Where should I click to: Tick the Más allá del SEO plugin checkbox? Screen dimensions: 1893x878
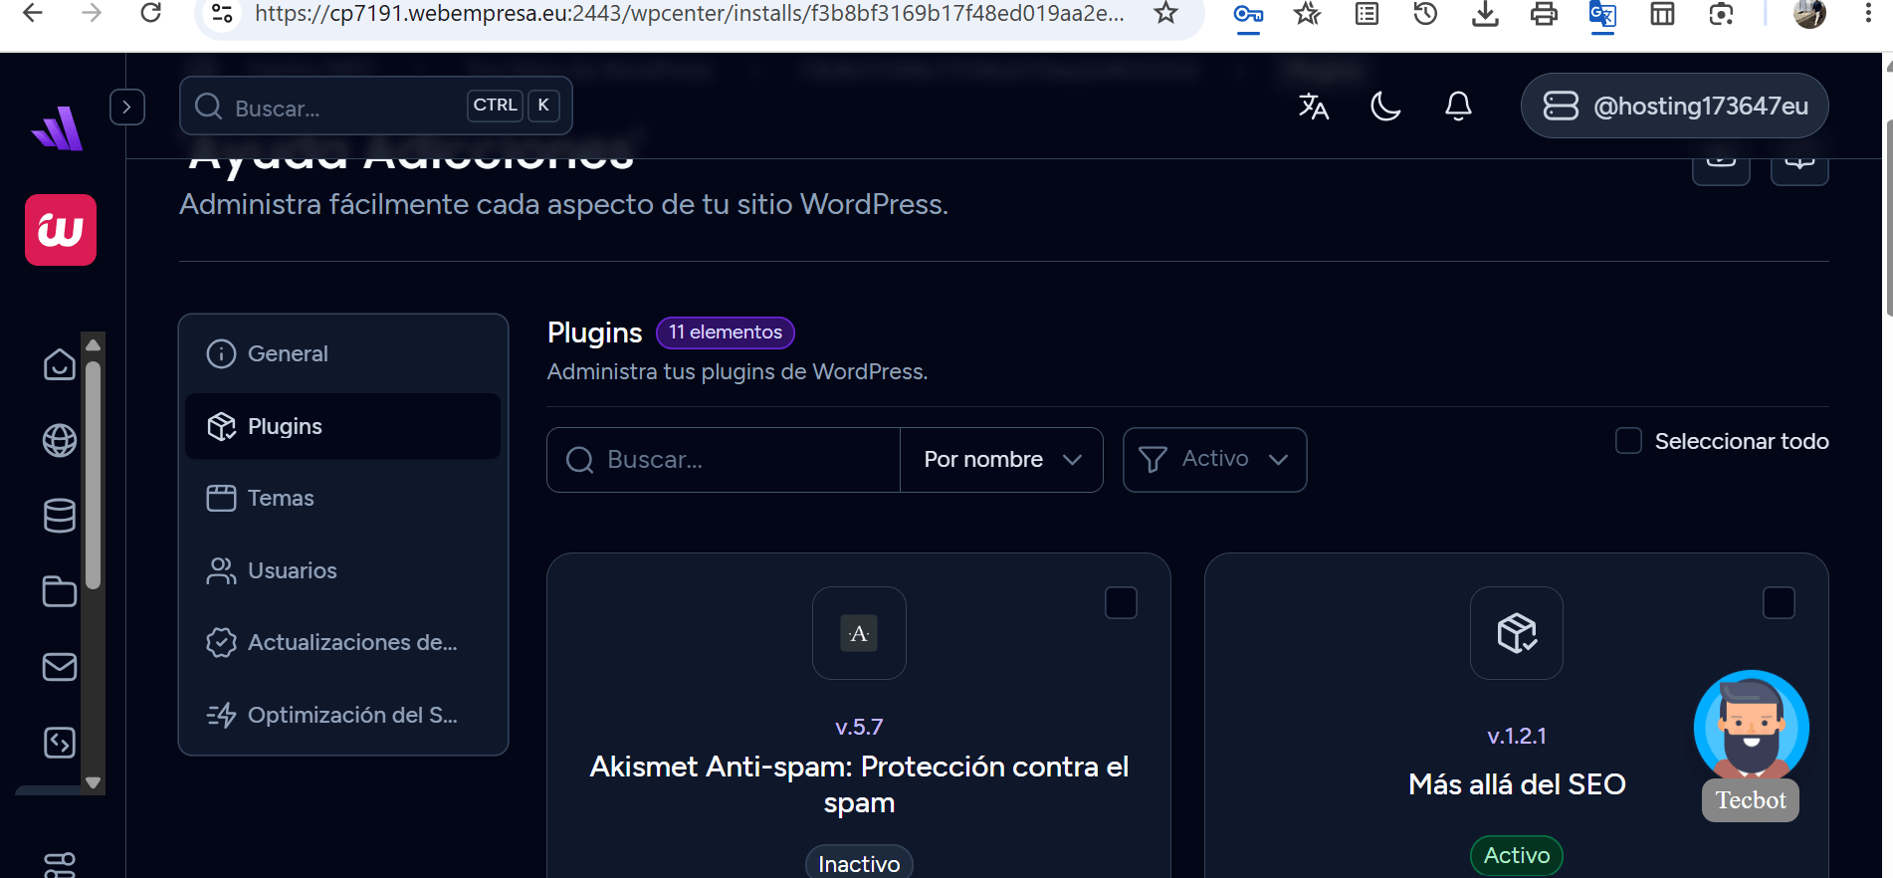pos(1779,602)
